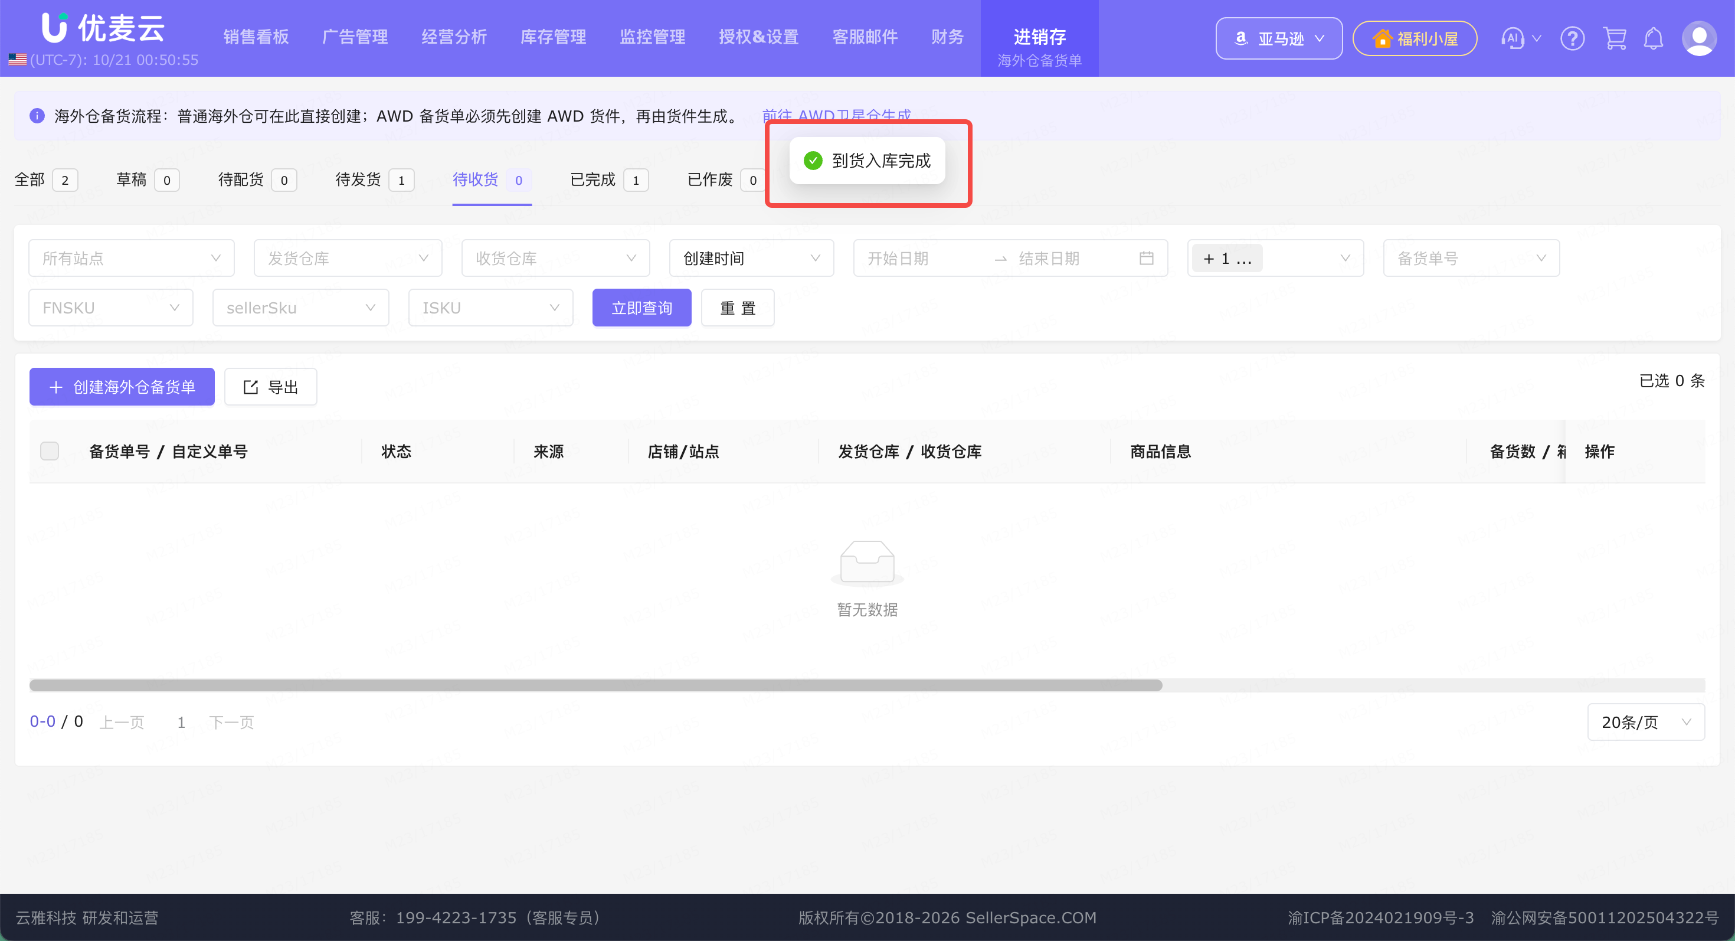Open the 亚马逊 platform selector
The height and width of the screenshot is (941, 1735).
click(x=1278, y=38)
